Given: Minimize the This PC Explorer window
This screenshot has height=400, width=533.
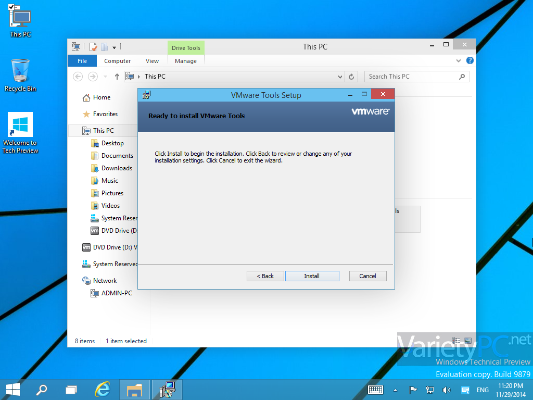Looking at the screenshot, I should 432,45.
